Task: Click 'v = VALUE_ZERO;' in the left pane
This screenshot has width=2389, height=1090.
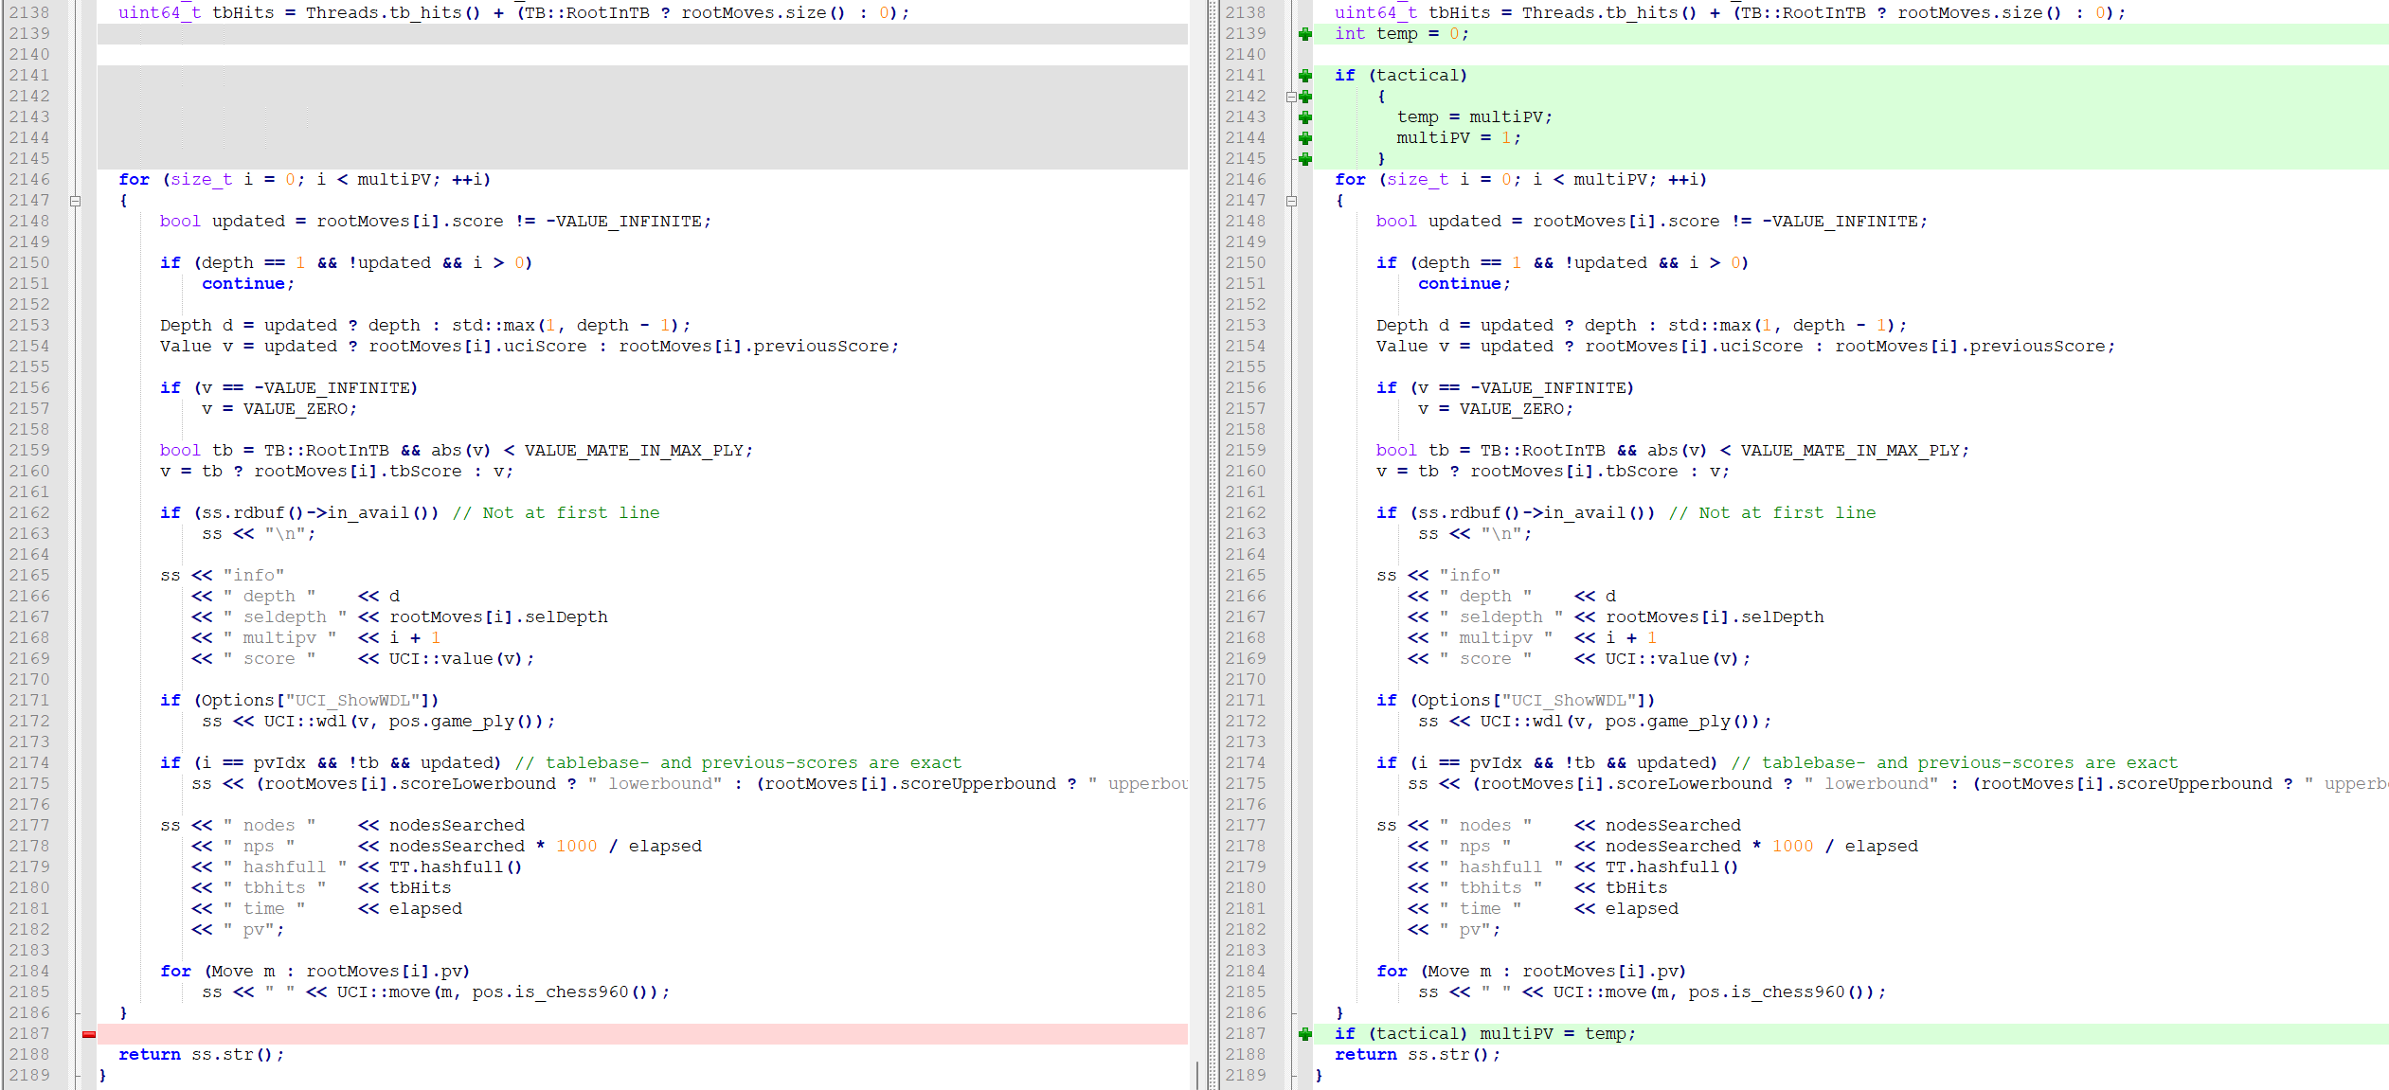Action: pyautogui.click(x=279, y=409)
